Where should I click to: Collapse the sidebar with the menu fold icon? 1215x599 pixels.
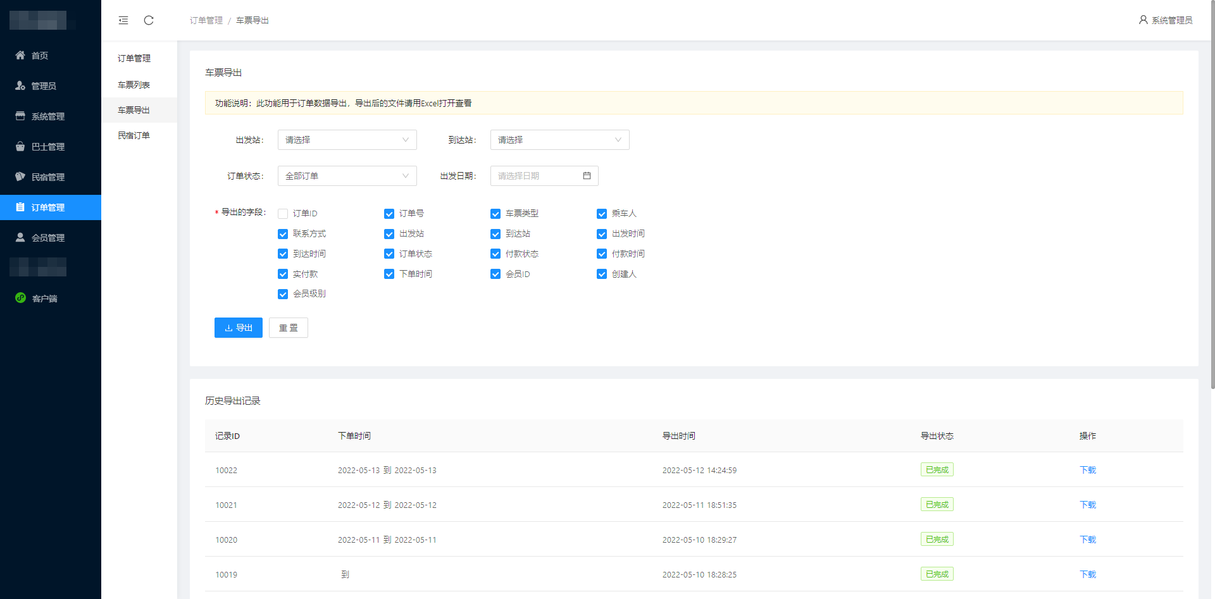coord(123,20)
